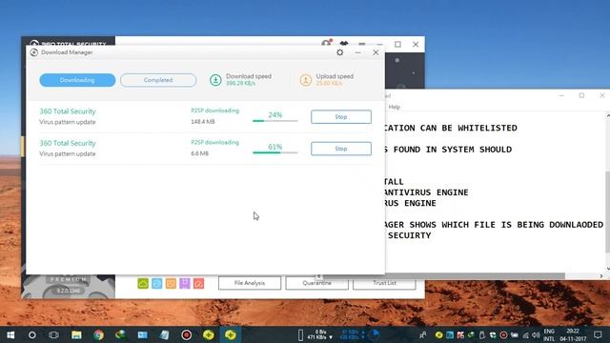The width and height of the screenshot is (610, 343).
Task: Open File Analysis in 360 Total Security
Action: tap(250, 283)
